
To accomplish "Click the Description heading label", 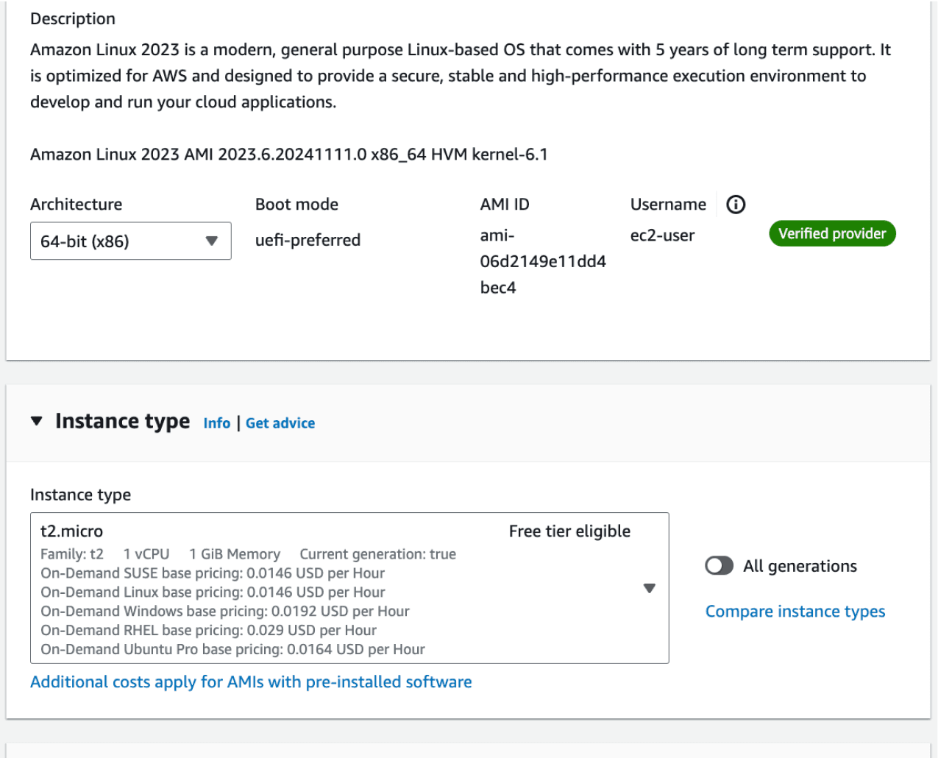I will 73,19.
